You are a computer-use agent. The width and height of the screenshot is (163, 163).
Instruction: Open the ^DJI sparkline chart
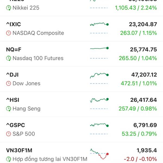click(99, 75)
